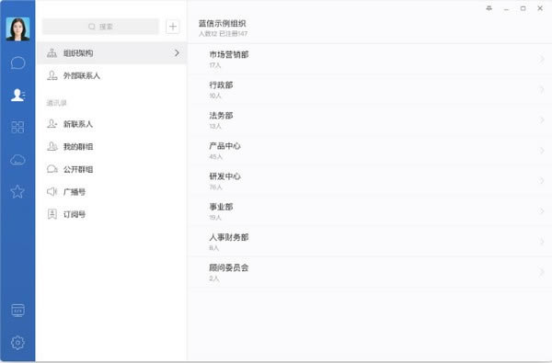Viewport: 552px width, 363px height.
Task: Open the apps grid icon
Action: coord(17,127)
